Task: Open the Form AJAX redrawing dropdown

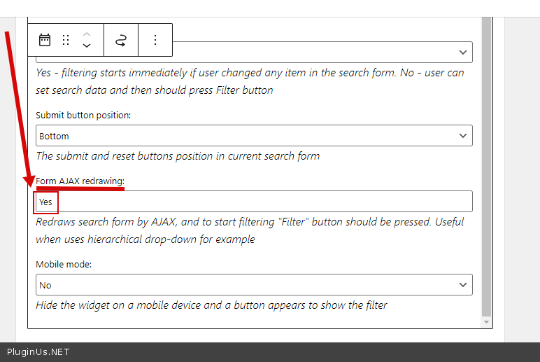Action: point(254,202)
